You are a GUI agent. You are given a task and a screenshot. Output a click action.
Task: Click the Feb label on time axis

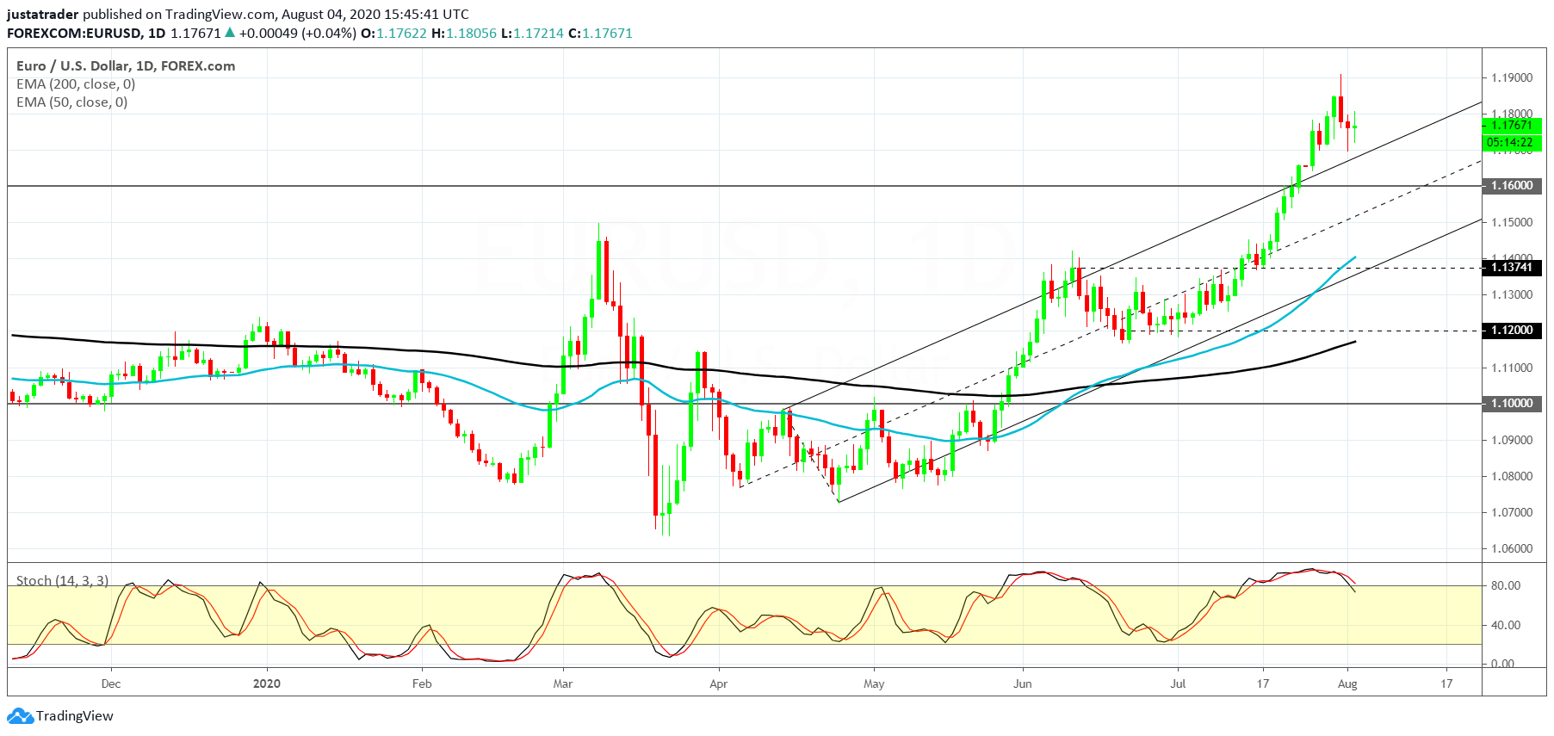coord(422,684)
